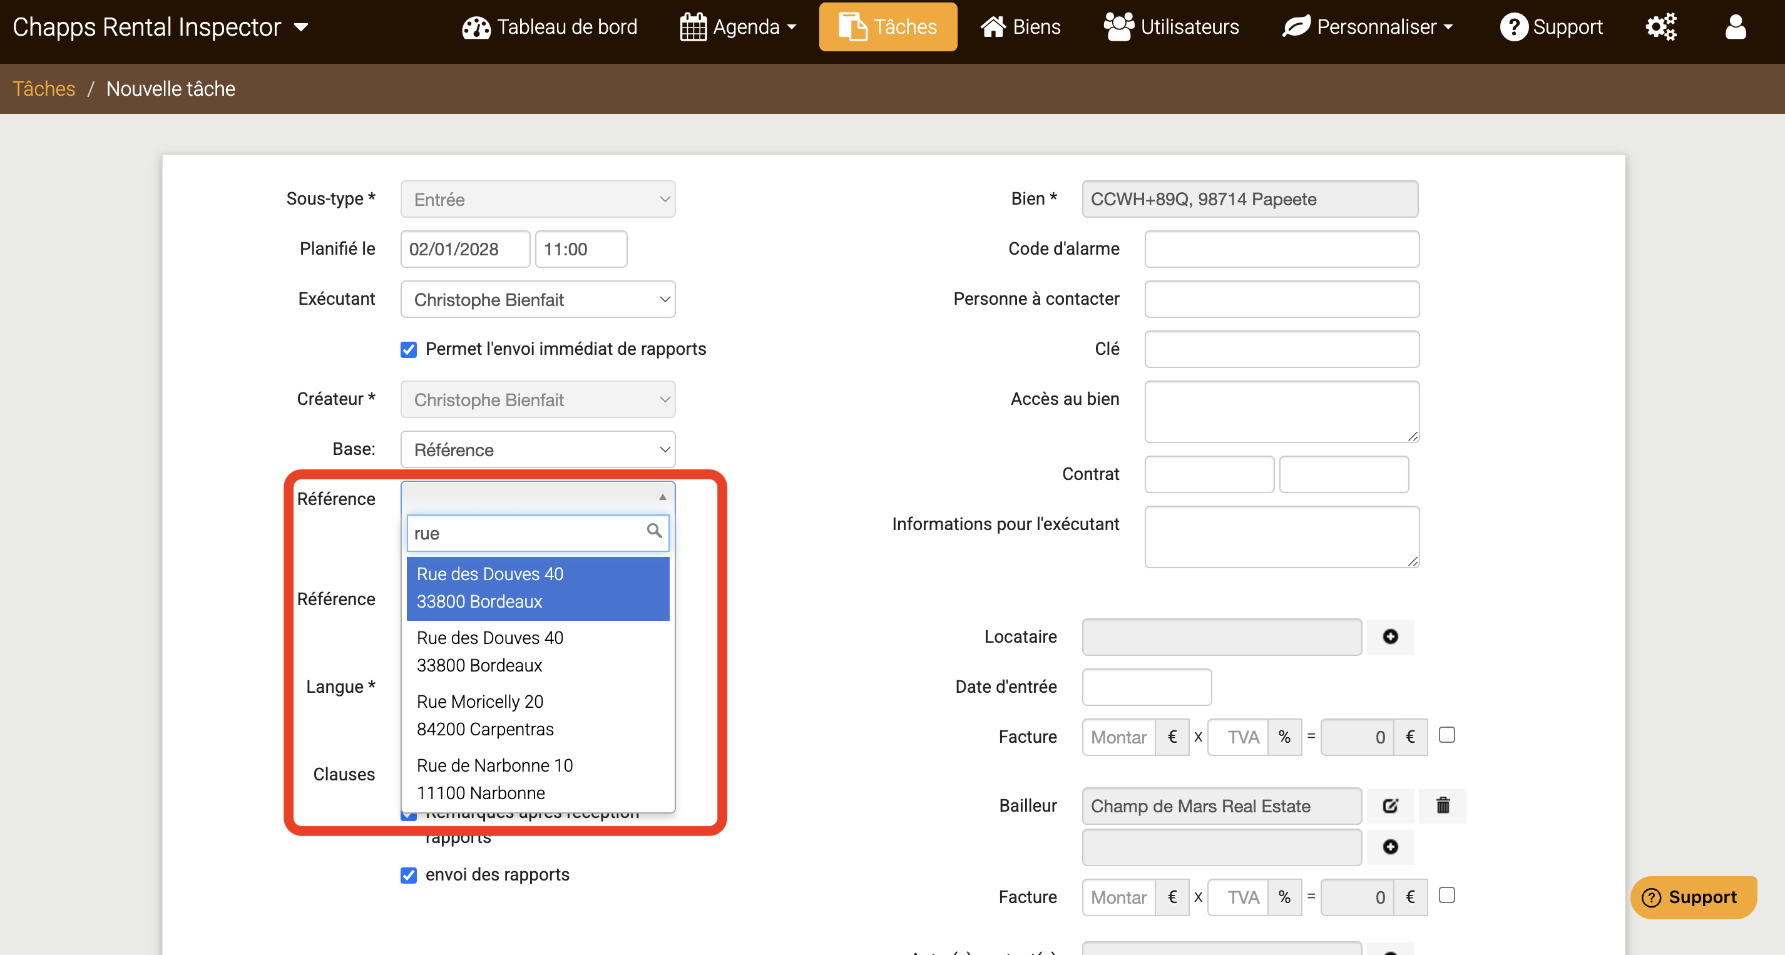
Task: Toggle the envoi des rapports checkbox
Action: [408, 875]
